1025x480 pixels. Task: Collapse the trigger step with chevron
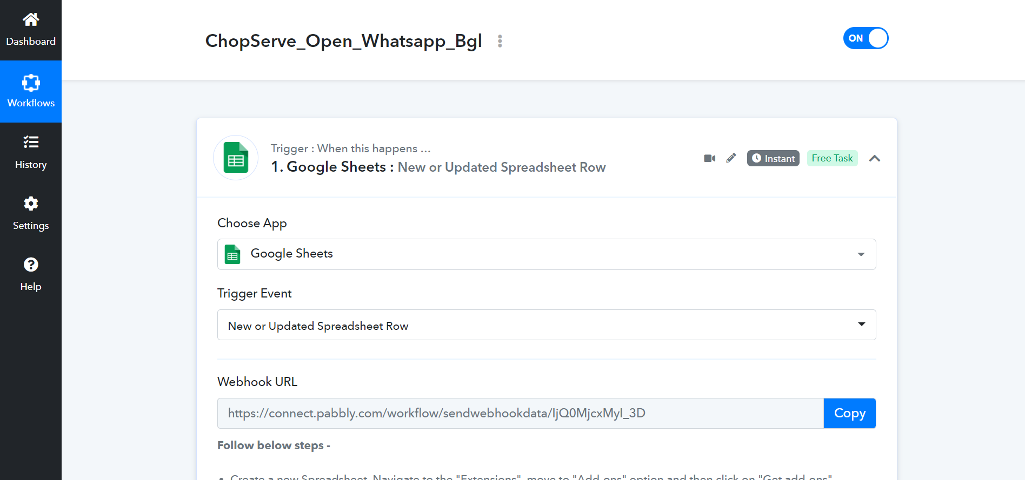click(875, 158)
